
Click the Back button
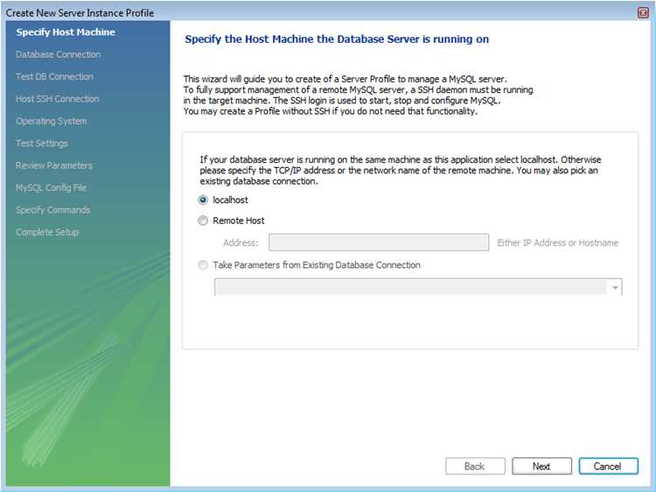coord(475,466)
